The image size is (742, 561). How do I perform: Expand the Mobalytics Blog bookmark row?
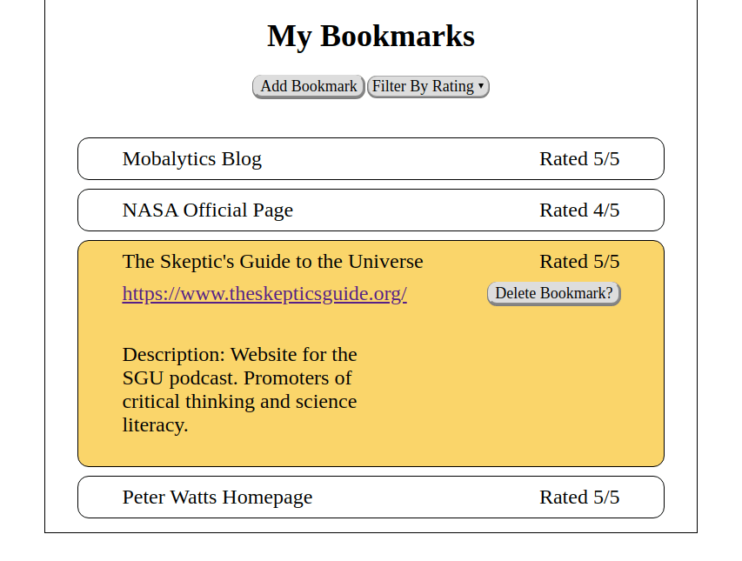tap(371, 158)
